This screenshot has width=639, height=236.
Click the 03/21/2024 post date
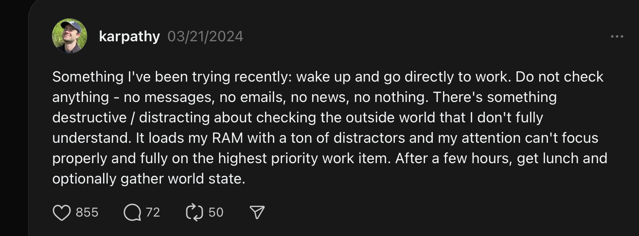click(x=205, y=36)
